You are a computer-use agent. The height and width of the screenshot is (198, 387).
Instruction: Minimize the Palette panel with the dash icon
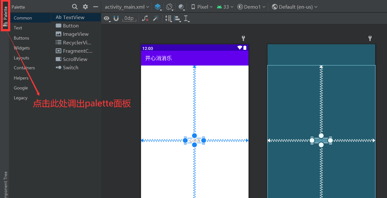(x=96, y=7)
